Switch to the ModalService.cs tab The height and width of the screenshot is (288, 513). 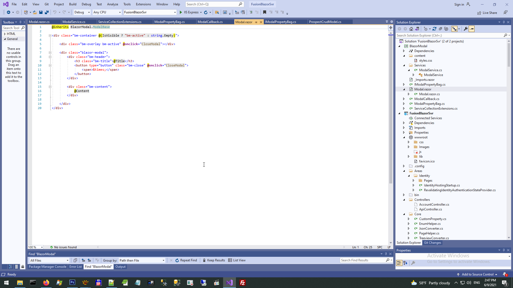pyautogui.click(x=74, y=22)
